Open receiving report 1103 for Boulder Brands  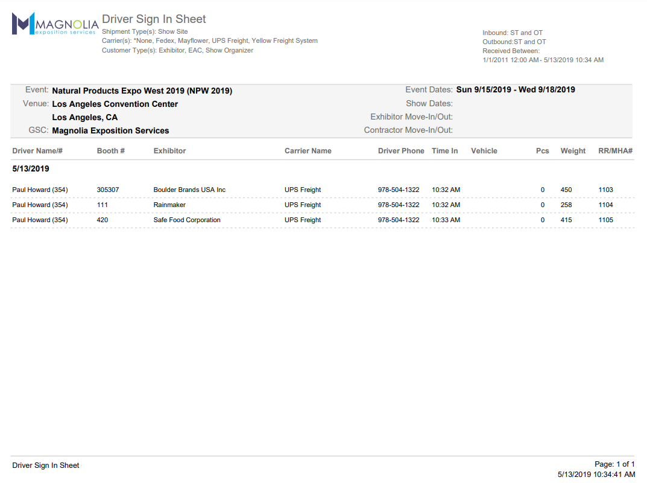(x=605, y=190)
